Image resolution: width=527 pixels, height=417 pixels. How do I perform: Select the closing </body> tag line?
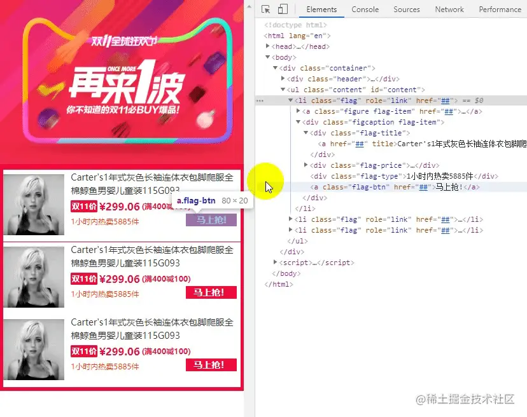pos(286,273)
